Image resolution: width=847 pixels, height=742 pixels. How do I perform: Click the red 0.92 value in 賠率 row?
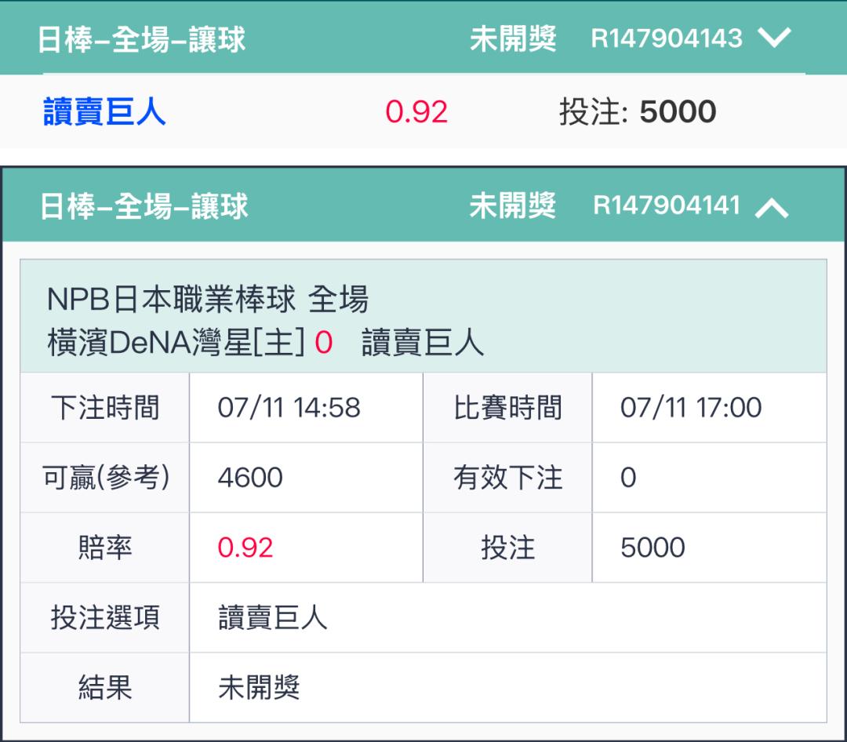[245, 547]
